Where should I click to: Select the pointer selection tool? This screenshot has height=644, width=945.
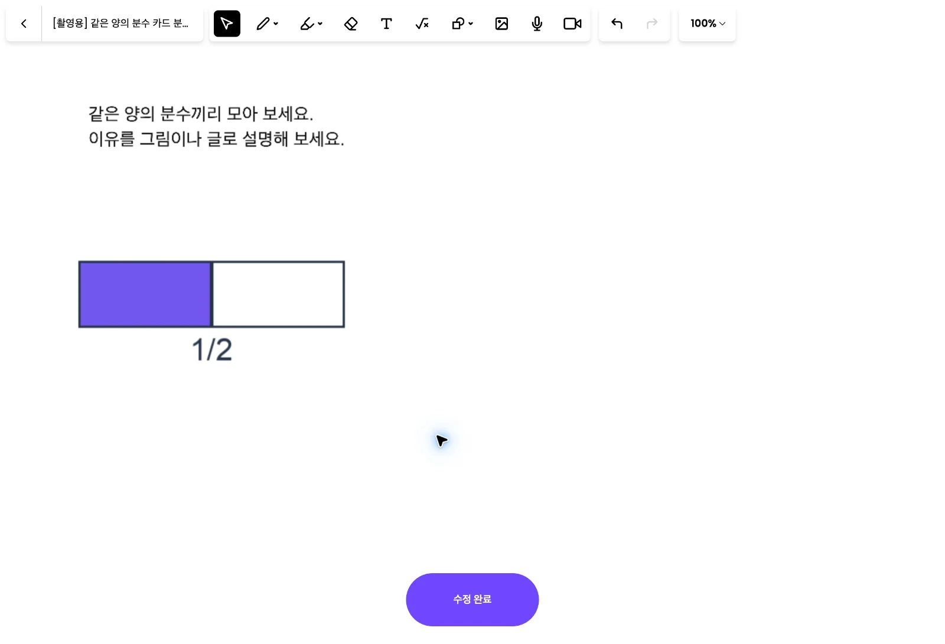click(227, 24)
